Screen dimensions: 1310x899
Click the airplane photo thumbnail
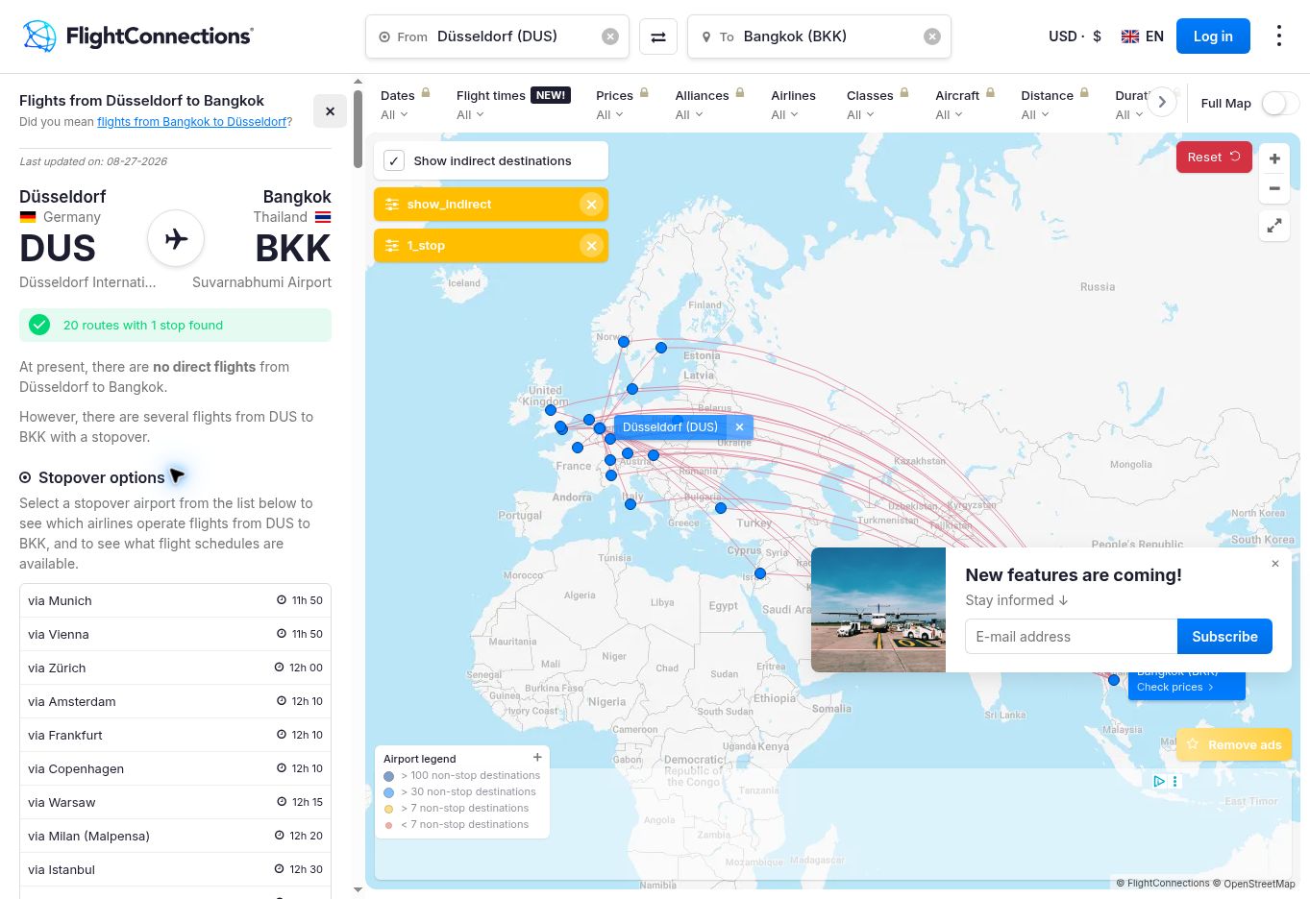coord(878,610)
